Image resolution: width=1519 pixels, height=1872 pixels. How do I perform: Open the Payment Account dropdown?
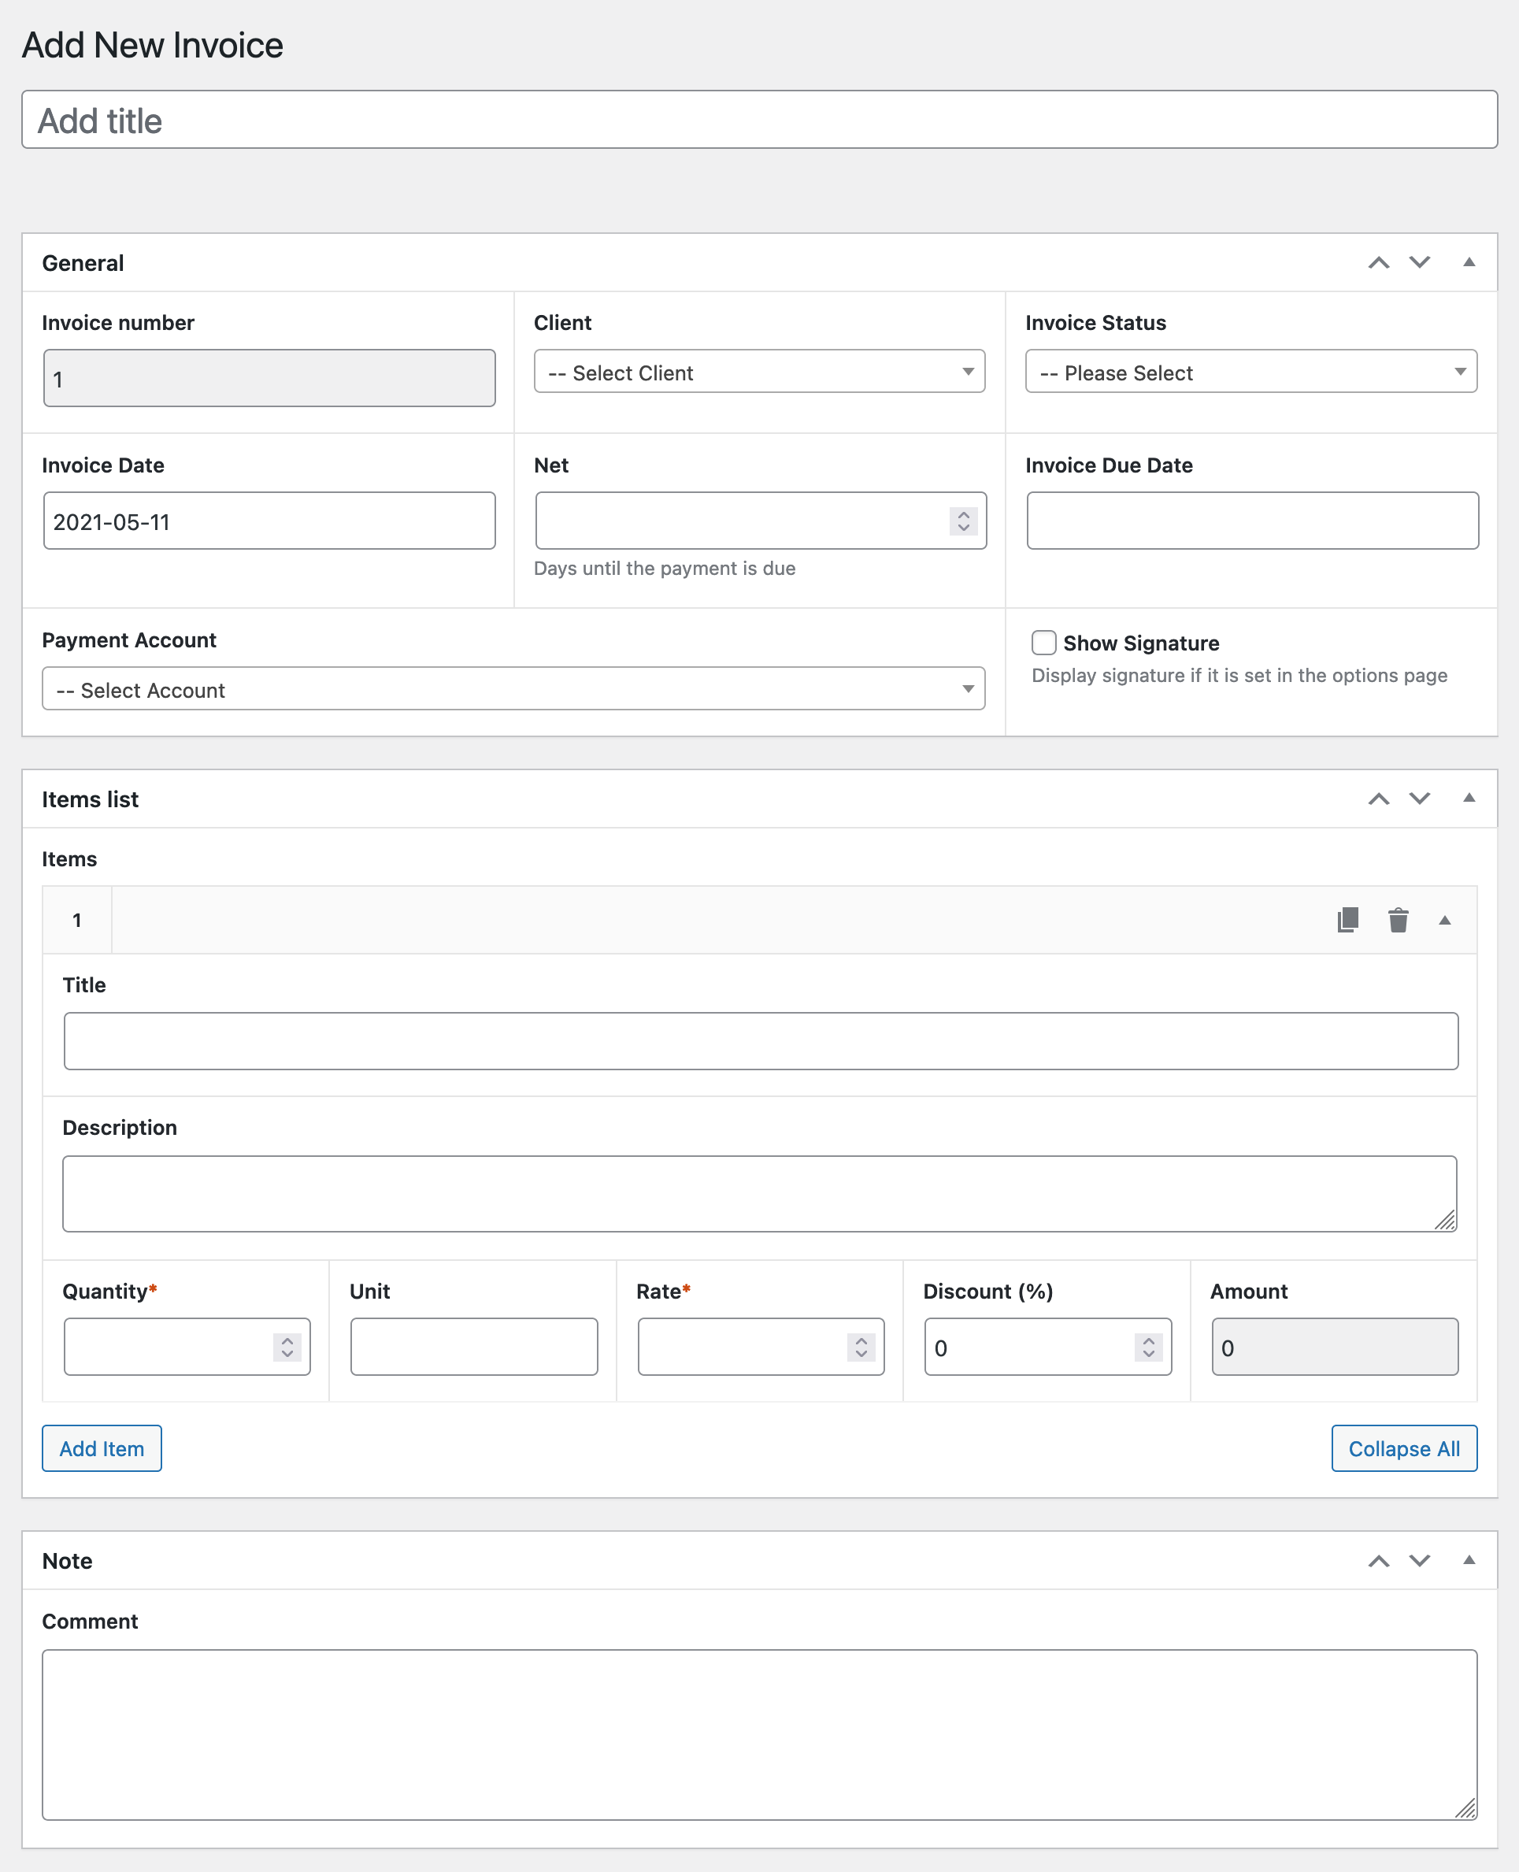(513, 690)
